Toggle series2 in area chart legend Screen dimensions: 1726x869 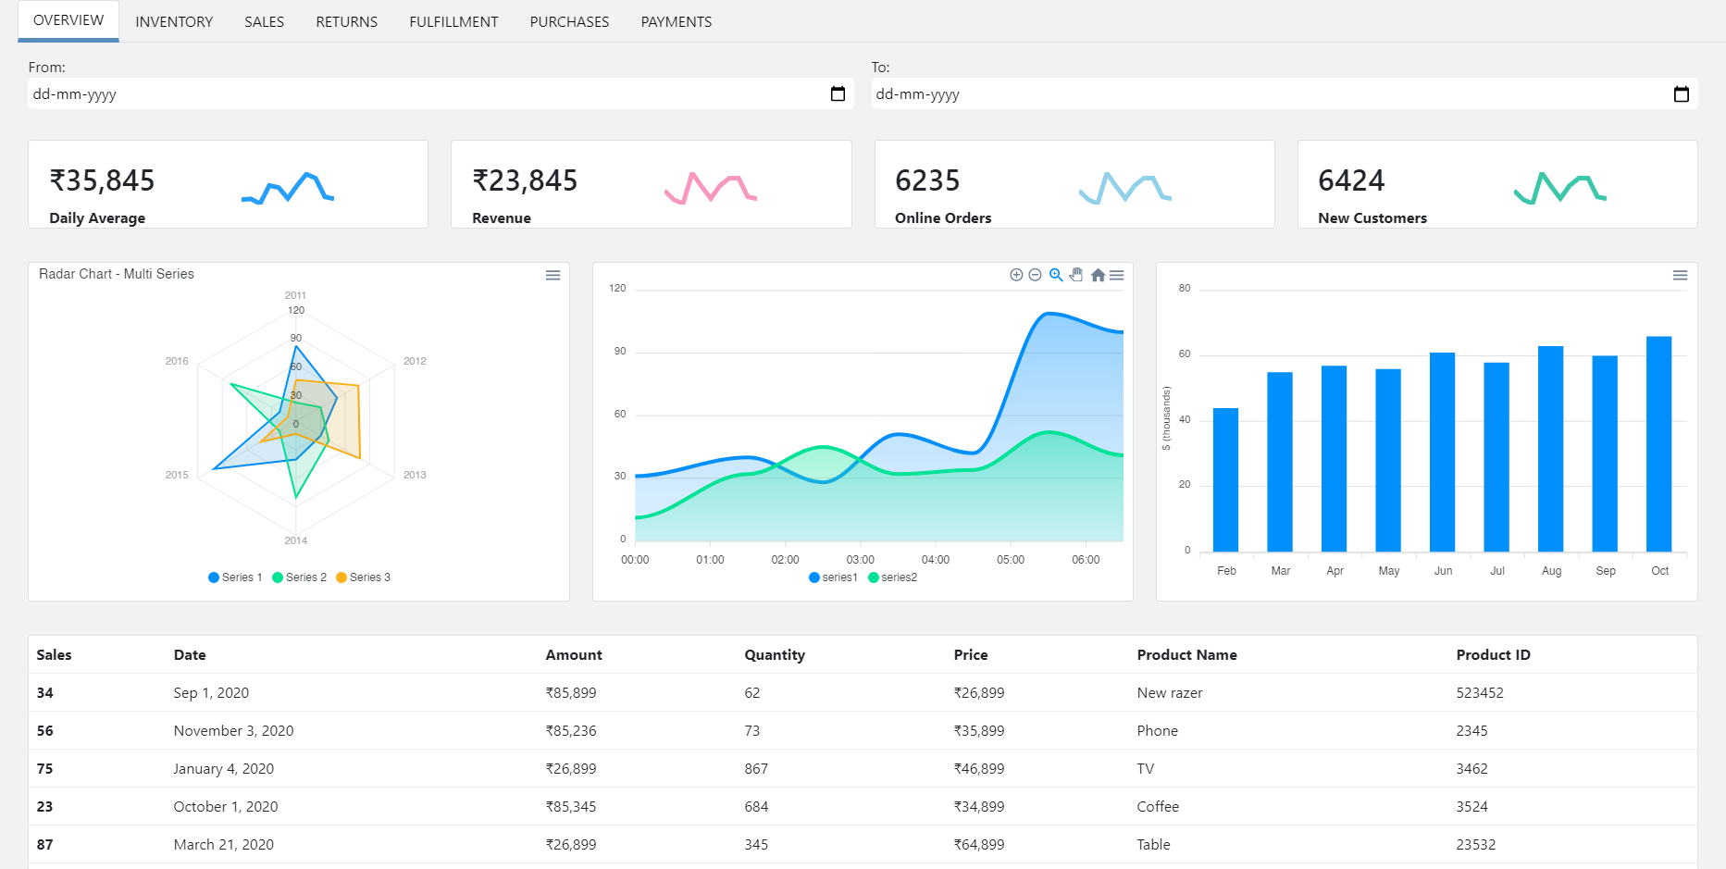pyautogui.click(x=892, y=577)
